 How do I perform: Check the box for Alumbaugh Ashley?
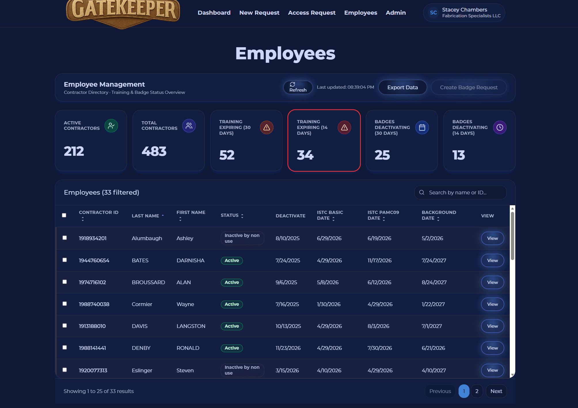click(x=65, y=238)
